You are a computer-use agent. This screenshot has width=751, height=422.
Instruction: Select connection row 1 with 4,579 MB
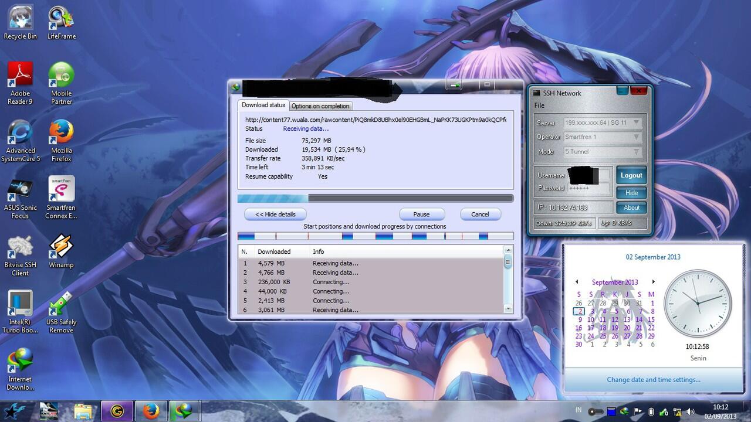coord(371,263)
